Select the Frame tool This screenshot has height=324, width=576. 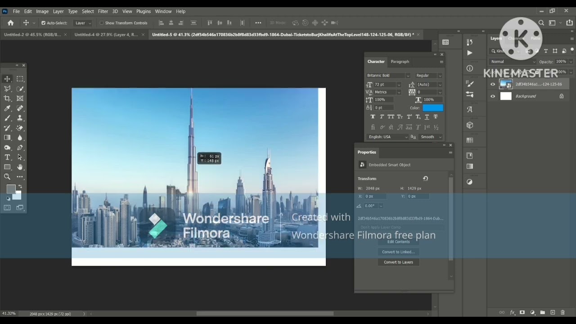[20, 99]
